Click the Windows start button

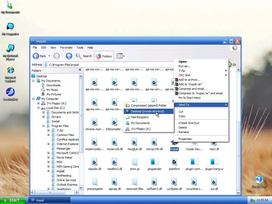pyautogui.click(x=13, y=200)
